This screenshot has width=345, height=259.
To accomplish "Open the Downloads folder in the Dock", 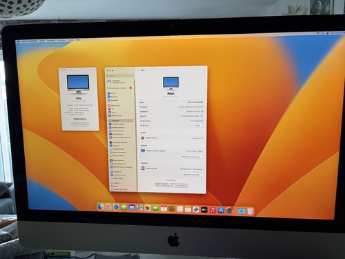I will pyautogui.click(x=241, y=211).
